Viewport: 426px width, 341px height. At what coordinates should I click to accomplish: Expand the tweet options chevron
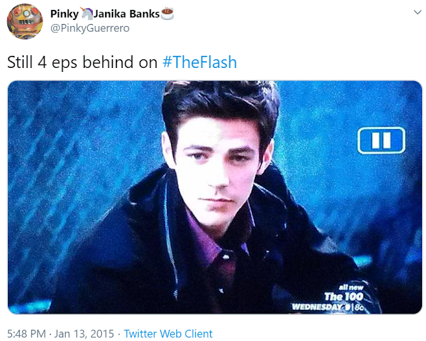point(417,12)
